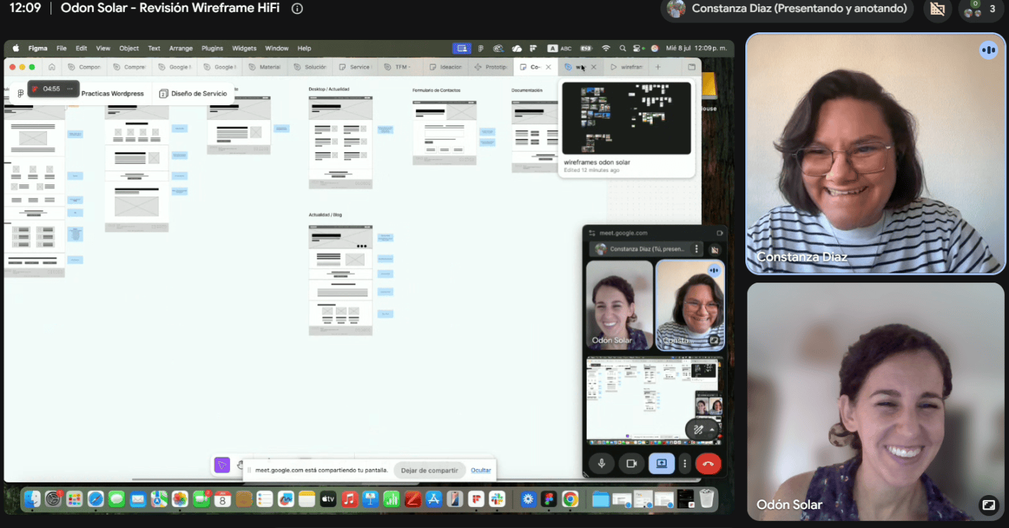Mute the microphone in the Meet mini window
The image size is (1009, 528).
(602, 463)
